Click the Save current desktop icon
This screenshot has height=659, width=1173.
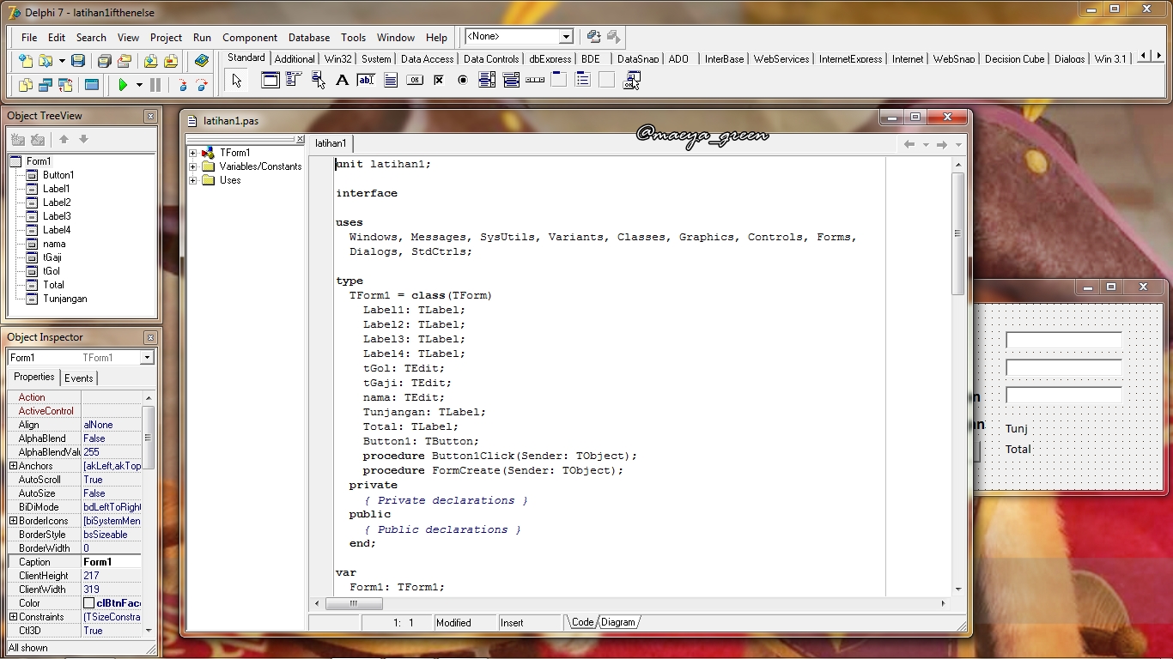[593, 36]
